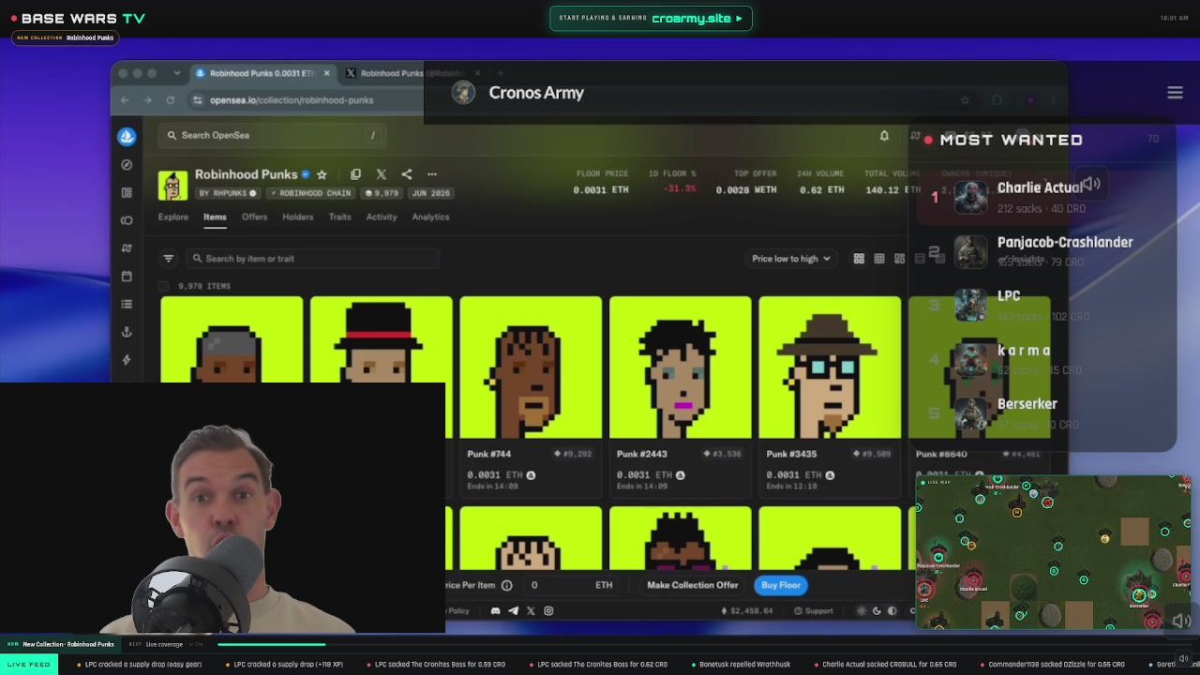
Task: Open the croarmy.site start playing link
Action: [x=651, y=18]
